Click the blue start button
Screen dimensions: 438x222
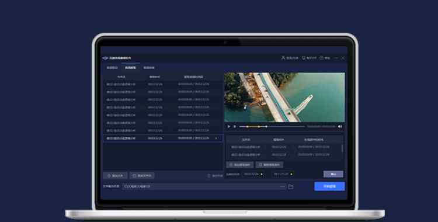(x=329, y=186)
